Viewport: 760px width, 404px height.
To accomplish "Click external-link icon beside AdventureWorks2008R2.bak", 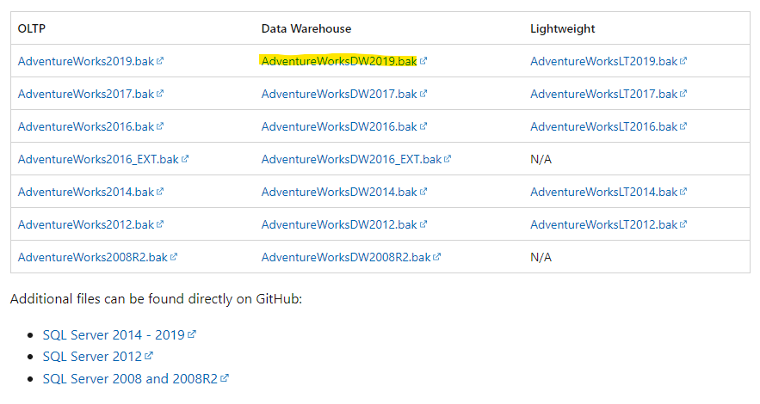I will pos(174,256).
